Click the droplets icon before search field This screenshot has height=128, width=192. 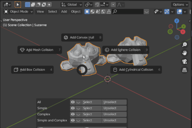(x=98, y=12)
